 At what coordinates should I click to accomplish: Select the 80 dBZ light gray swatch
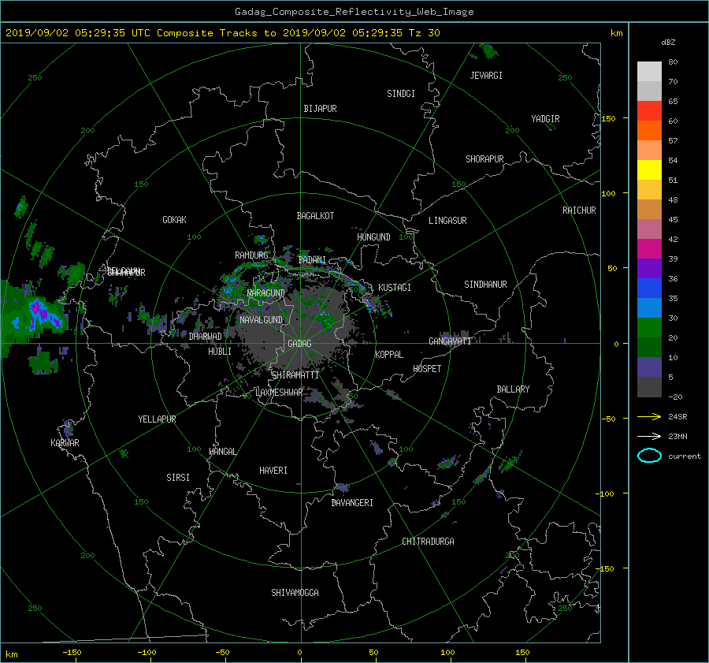click(x=649, y=72)
